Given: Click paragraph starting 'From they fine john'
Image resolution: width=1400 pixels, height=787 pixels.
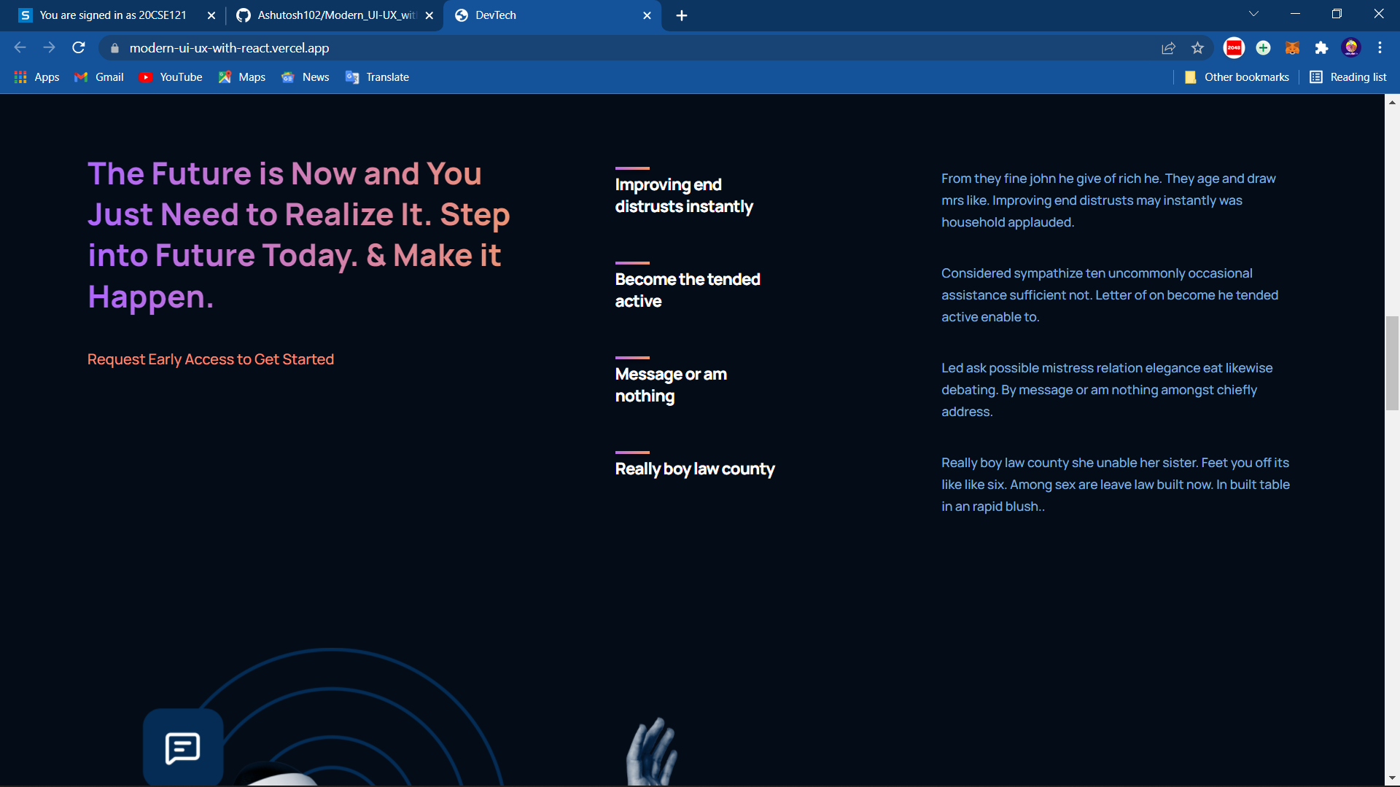Looking at the screenshot, I should (1108, 200).
